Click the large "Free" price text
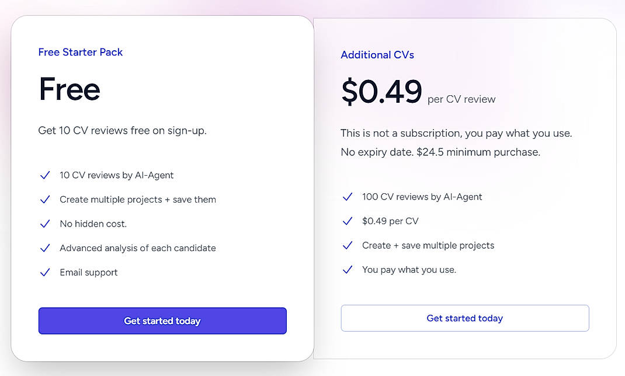Image resolution: width=625 pixels, height=376 pixels. click(70, 89)
